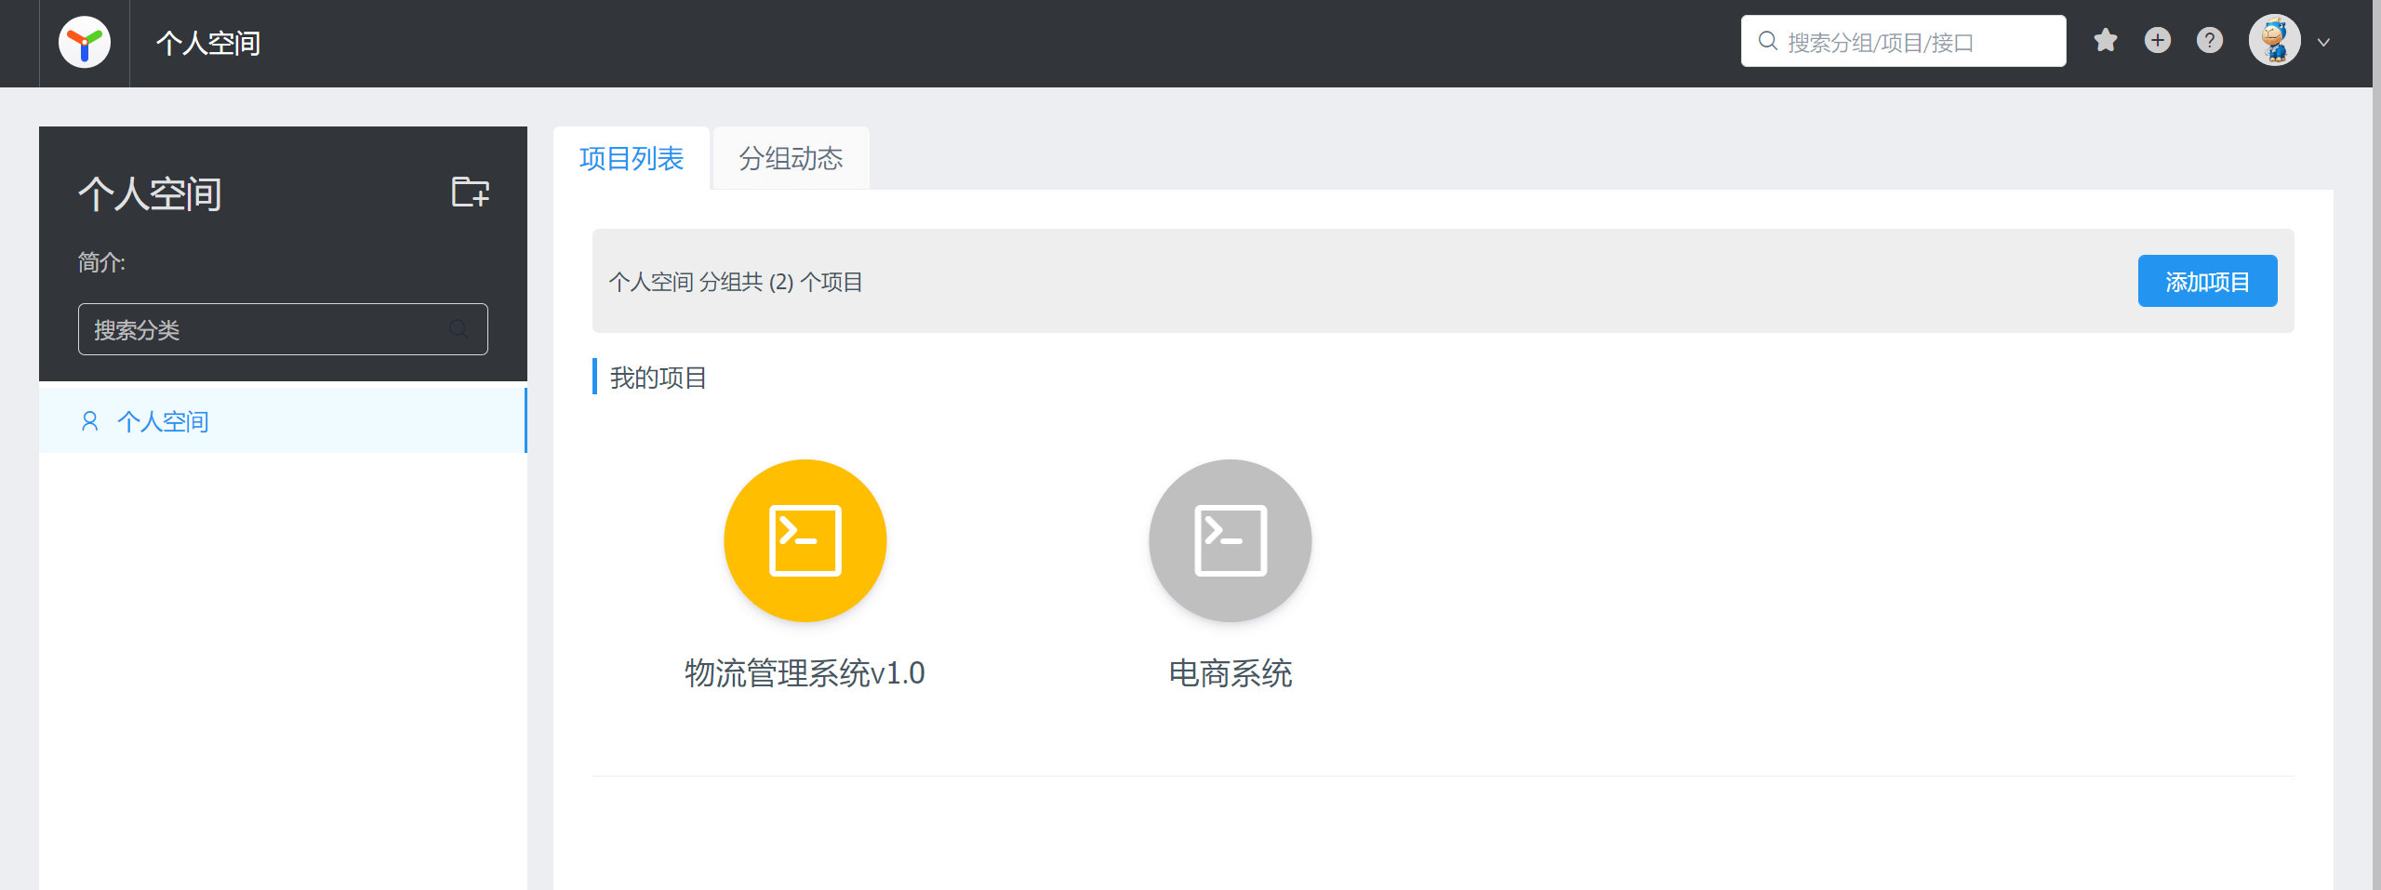Click the user avatar image
The width and height of the screenshot is (2381, 890).
pyautogui.click(x=2276, y=40)
